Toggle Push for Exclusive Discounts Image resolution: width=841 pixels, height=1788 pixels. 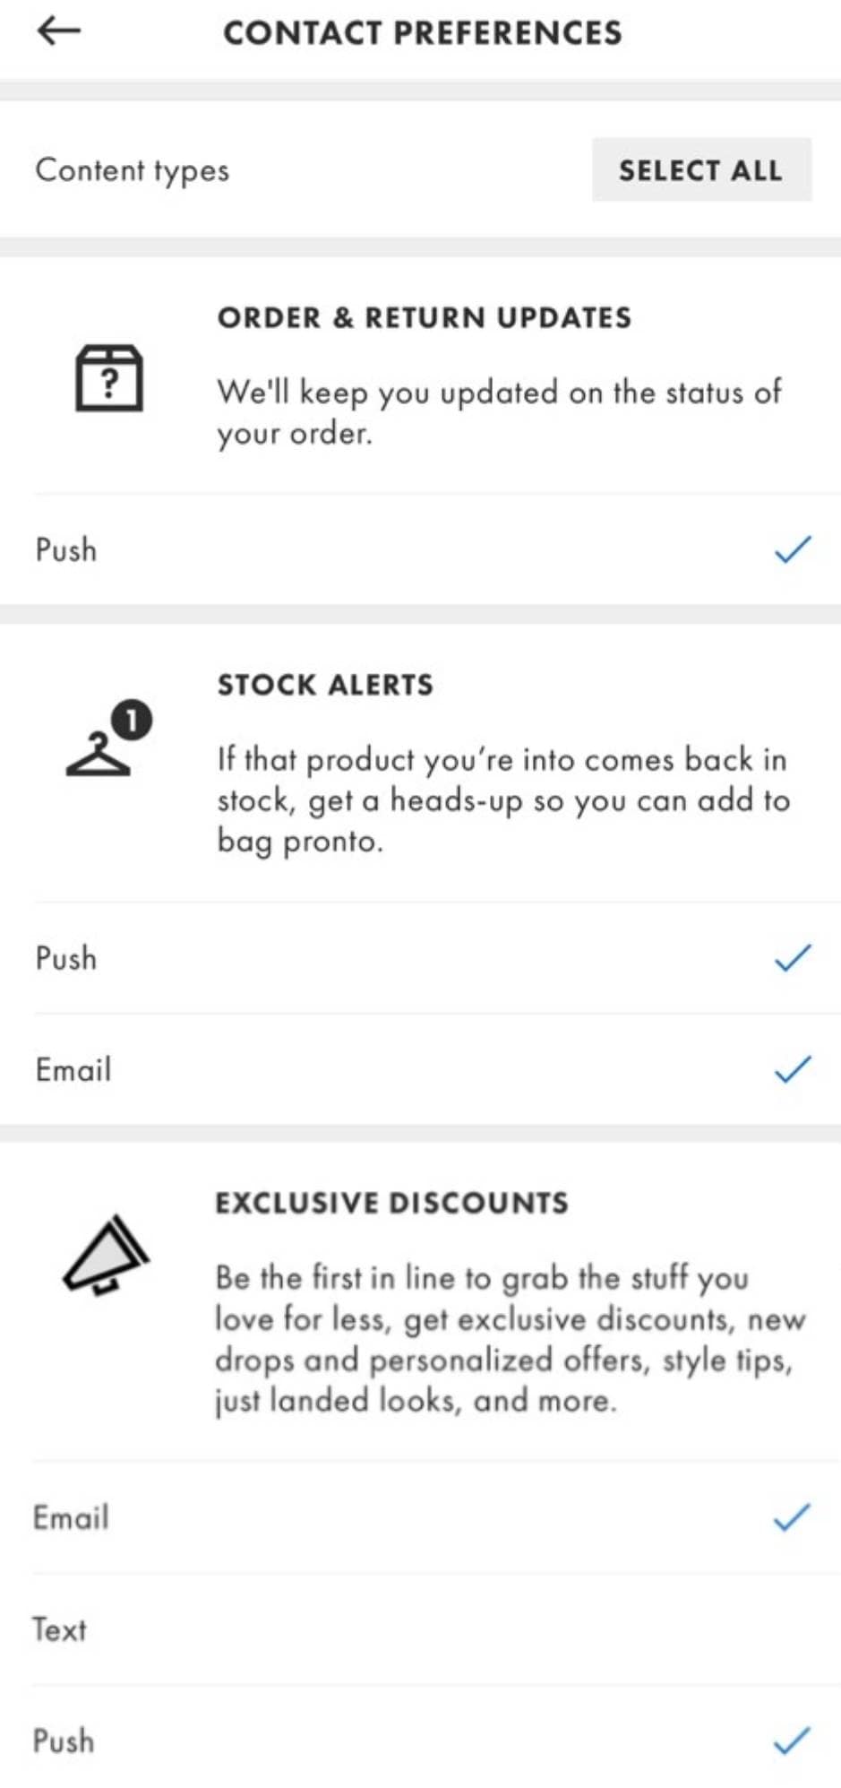(792, 1741)
